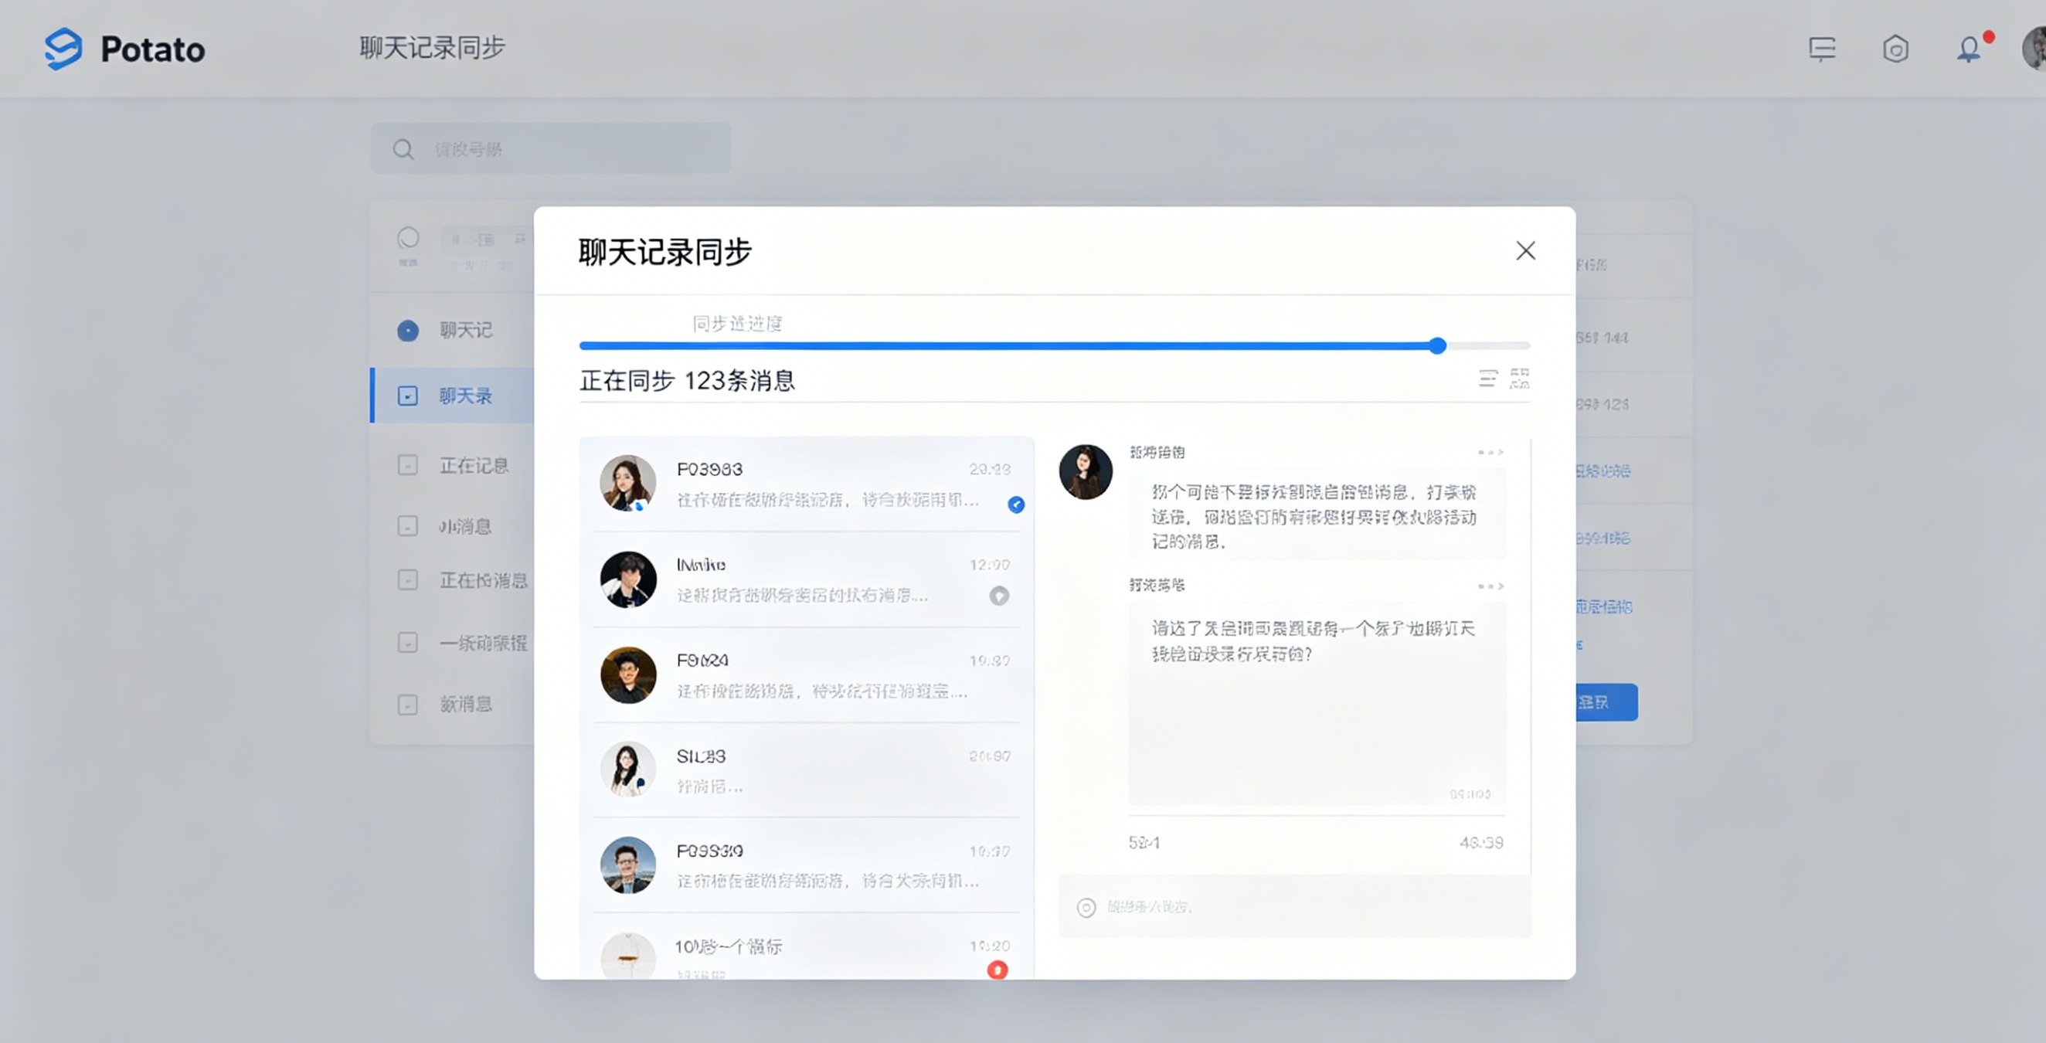Click the emoji icon in message input
The image size is (2046, 1043).
(1086, 907)
